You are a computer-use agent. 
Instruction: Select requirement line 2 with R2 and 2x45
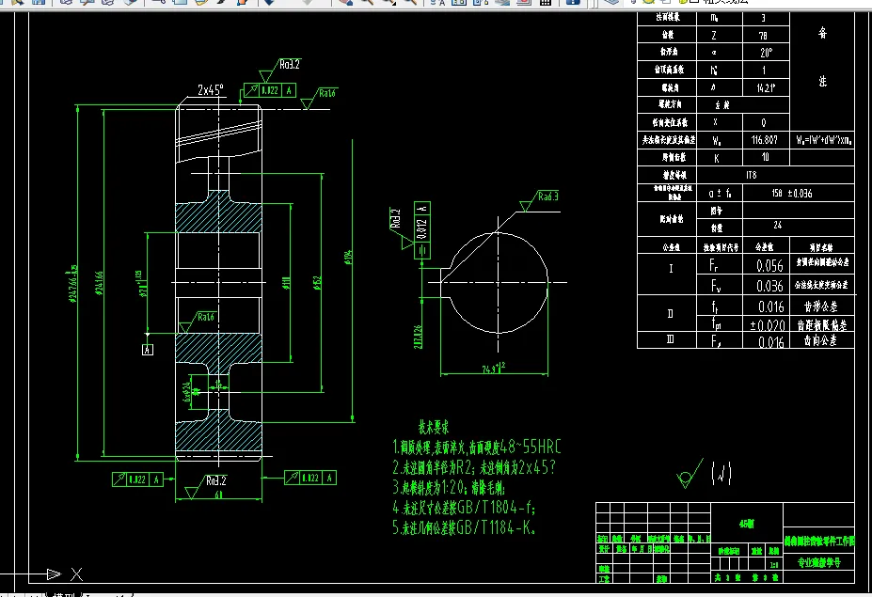click(x=474, y=467)
